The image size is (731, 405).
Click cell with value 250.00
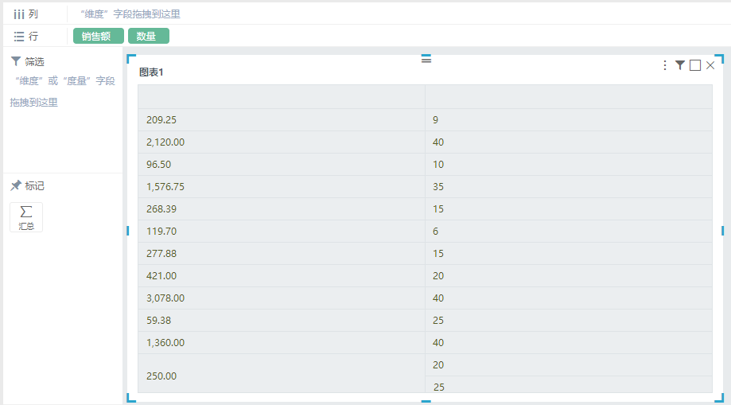point(282,373)
